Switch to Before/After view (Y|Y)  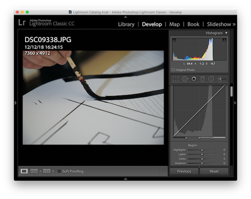(47, 171)
